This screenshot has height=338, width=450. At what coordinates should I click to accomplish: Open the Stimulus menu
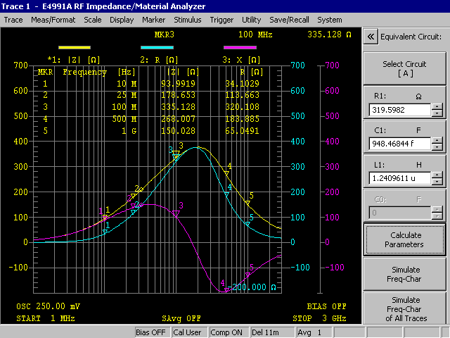coord(188,20)
